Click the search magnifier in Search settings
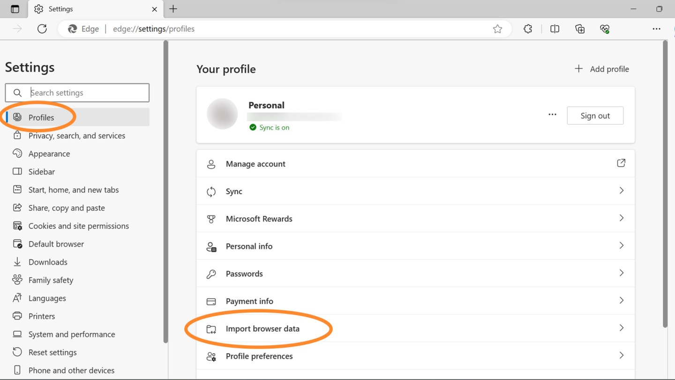 pyautogui.click(x=17, y=92)
